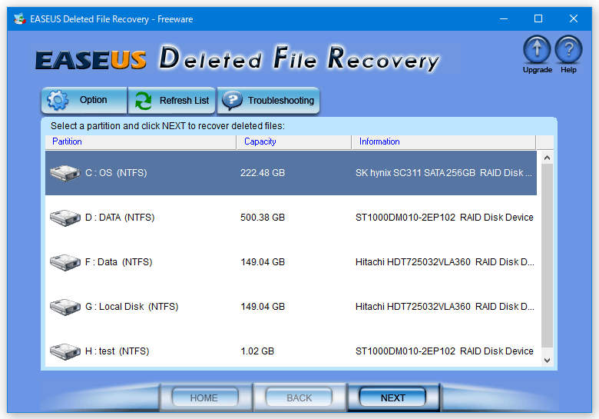Click the scrollbar down arrow
The height and width of the screenshot is (419, 599).
547,361
